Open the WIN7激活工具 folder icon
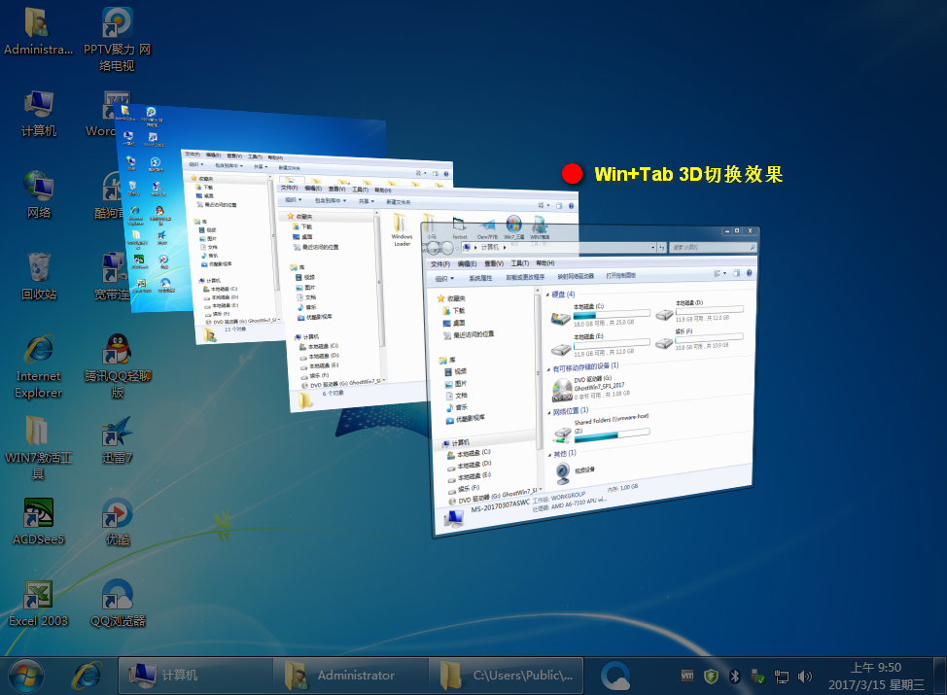The width and height of the screenshot is (947, 695). (x=38, y=447)
